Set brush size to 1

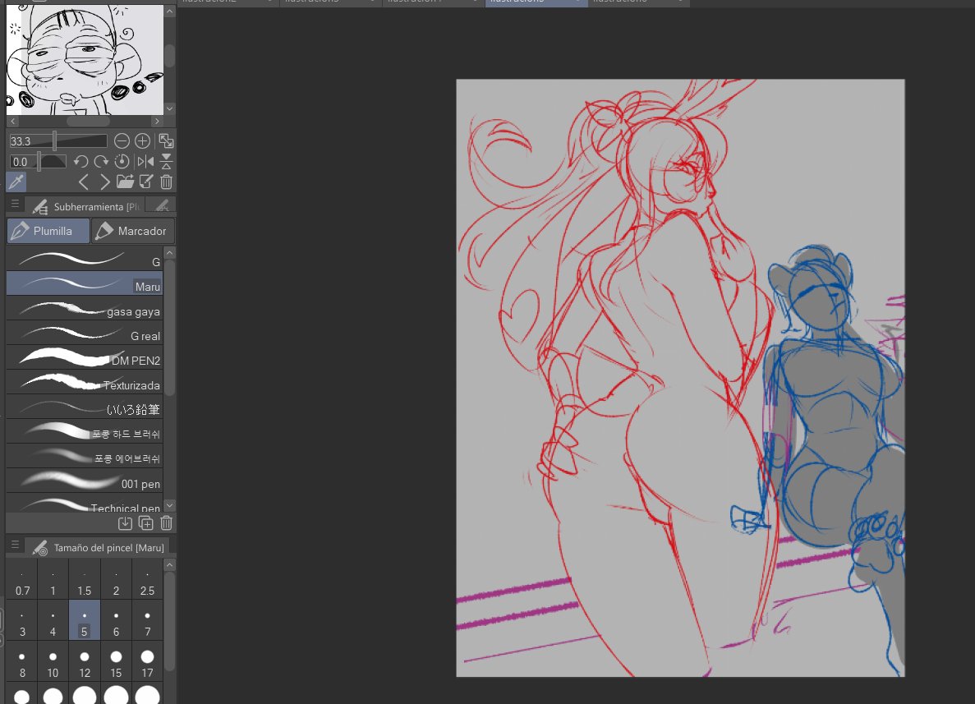point(53,579)
